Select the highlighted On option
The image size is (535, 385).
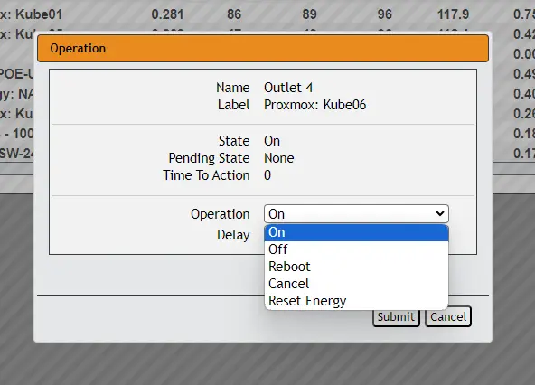(356, 232)
